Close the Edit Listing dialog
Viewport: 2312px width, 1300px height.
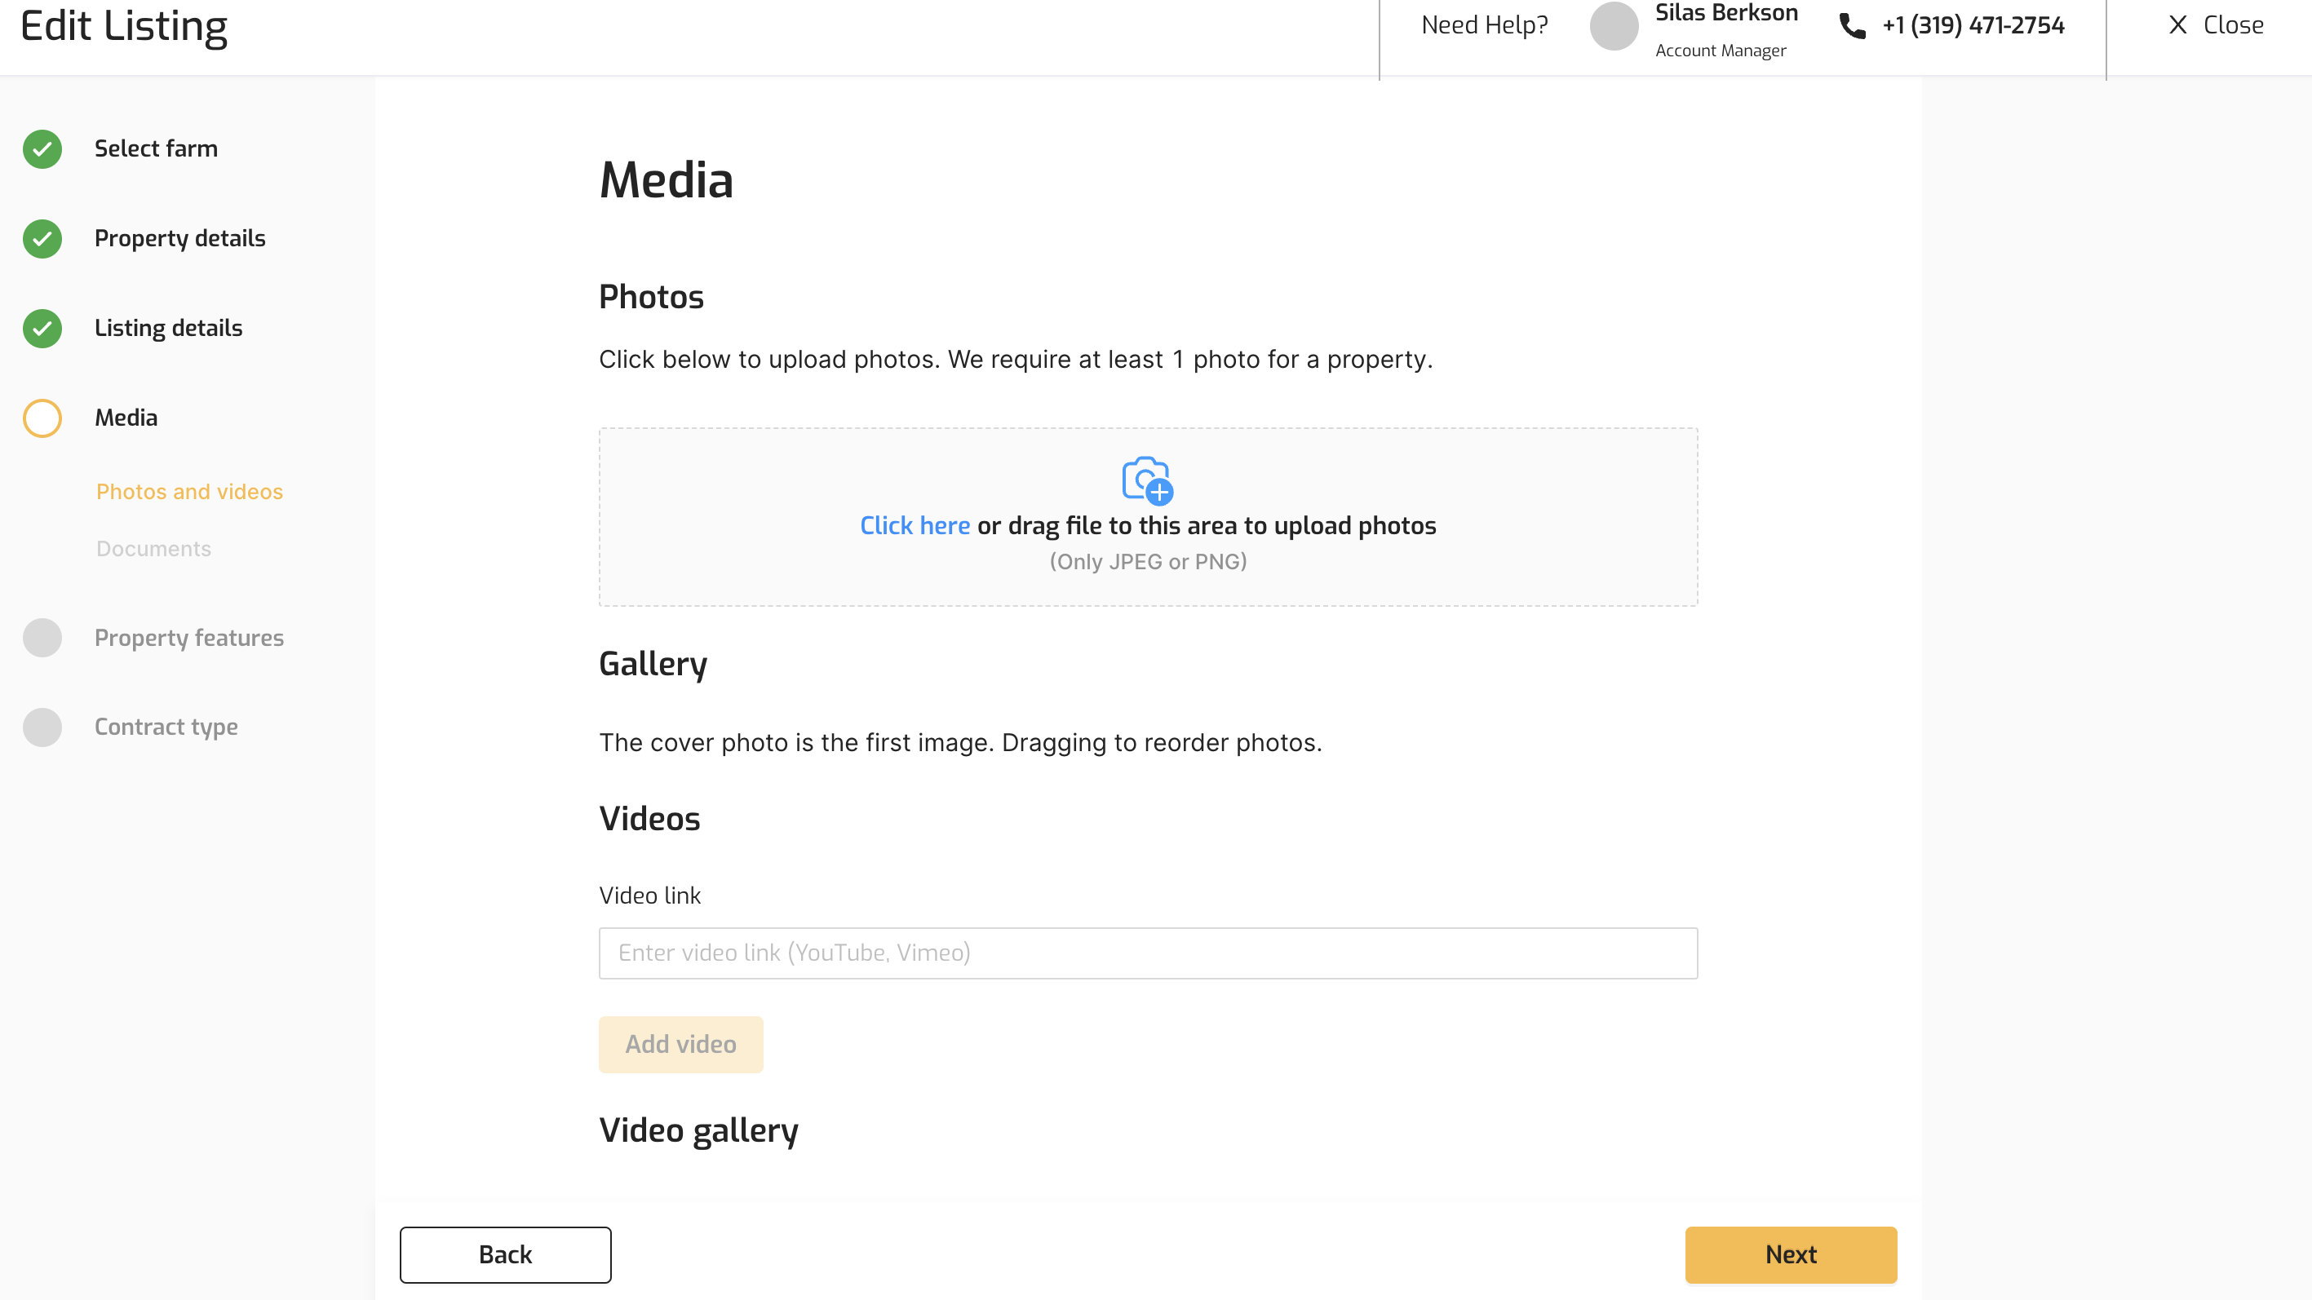[2215, 25]
